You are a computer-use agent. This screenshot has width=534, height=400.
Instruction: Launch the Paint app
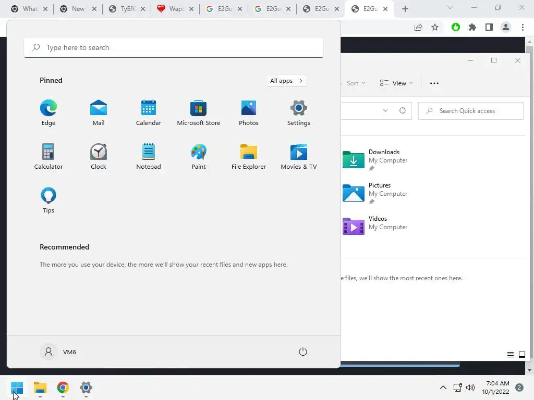point(199,156)
